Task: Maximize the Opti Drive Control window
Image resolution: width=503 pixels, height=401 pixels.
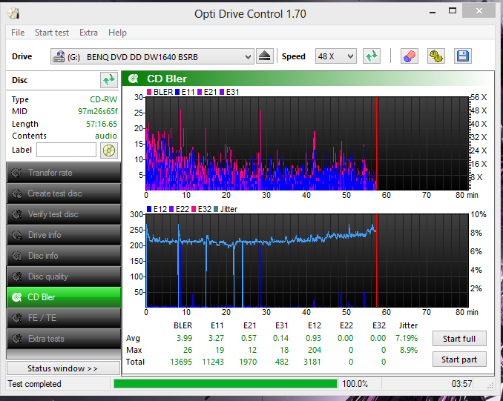Action: tap(453, 11)
